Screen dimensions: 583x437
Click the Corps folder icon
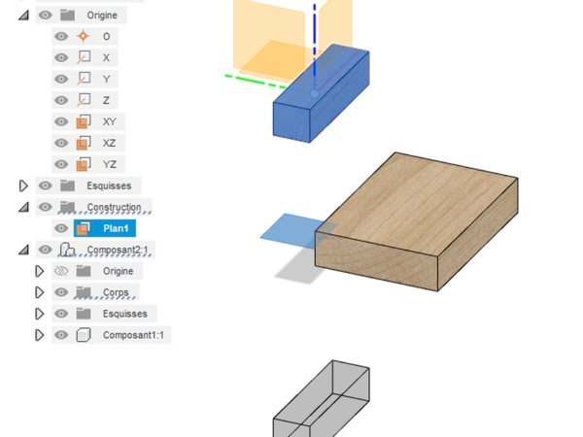pos(83,292)
